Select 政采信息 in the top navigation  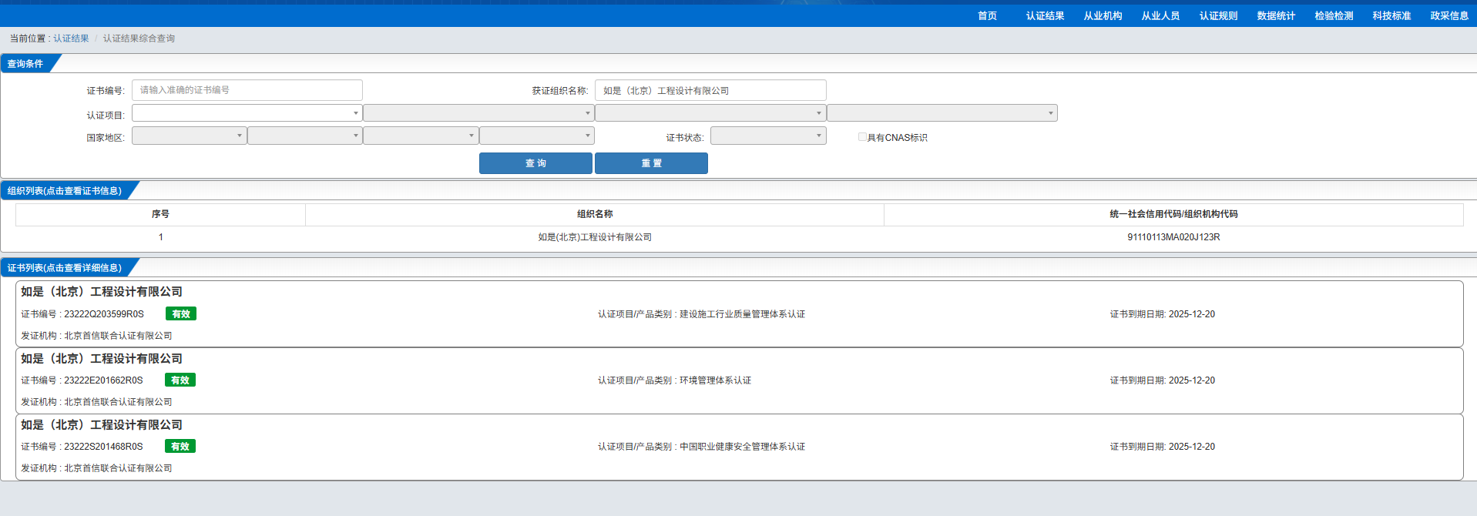tap(1449, 16)
